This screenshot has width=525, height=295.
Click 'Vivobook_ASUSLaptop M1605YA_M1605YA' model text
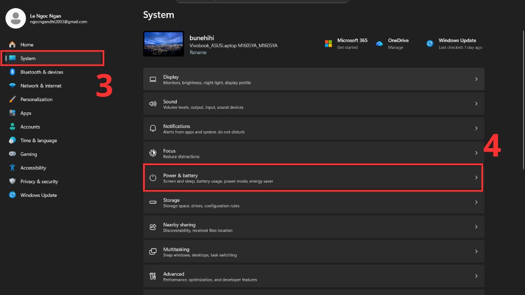(233, 45)
